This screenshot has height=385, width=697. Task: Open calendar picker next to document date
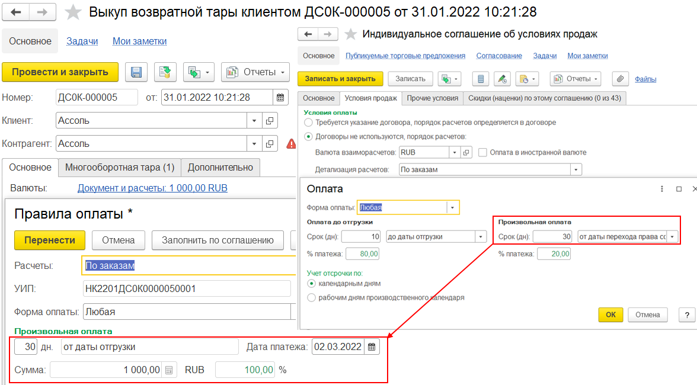click(x=280, y=97)
